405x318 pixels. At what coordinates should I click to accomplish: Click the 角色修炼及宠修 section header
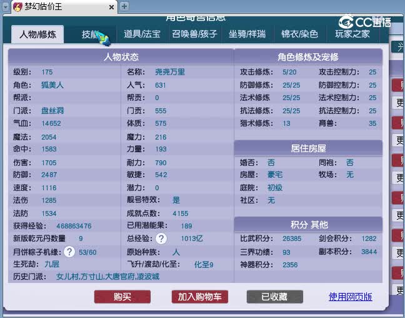pyautogui.click(x=308, y=57)
